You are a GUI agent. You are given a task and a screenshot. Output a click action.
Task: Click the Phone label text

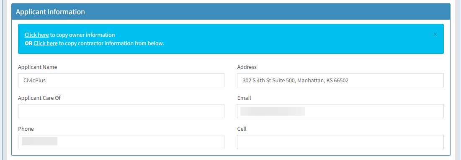[x=26, y=129]
